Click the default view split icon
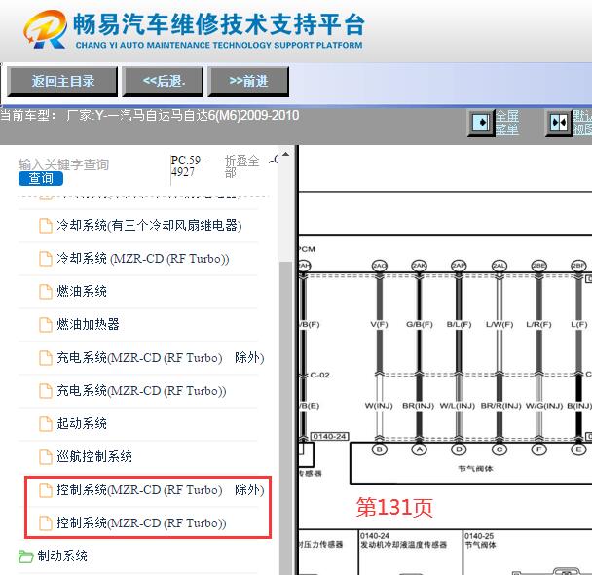Viewport: 592px width, 575px height. pyautogui.click(x=559, y=123)
